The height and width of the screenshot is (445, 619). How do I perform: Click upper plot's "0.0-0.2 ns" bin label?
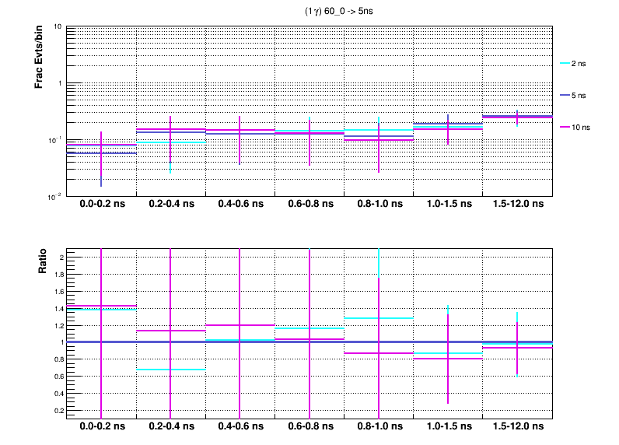(x=101, y=205)
